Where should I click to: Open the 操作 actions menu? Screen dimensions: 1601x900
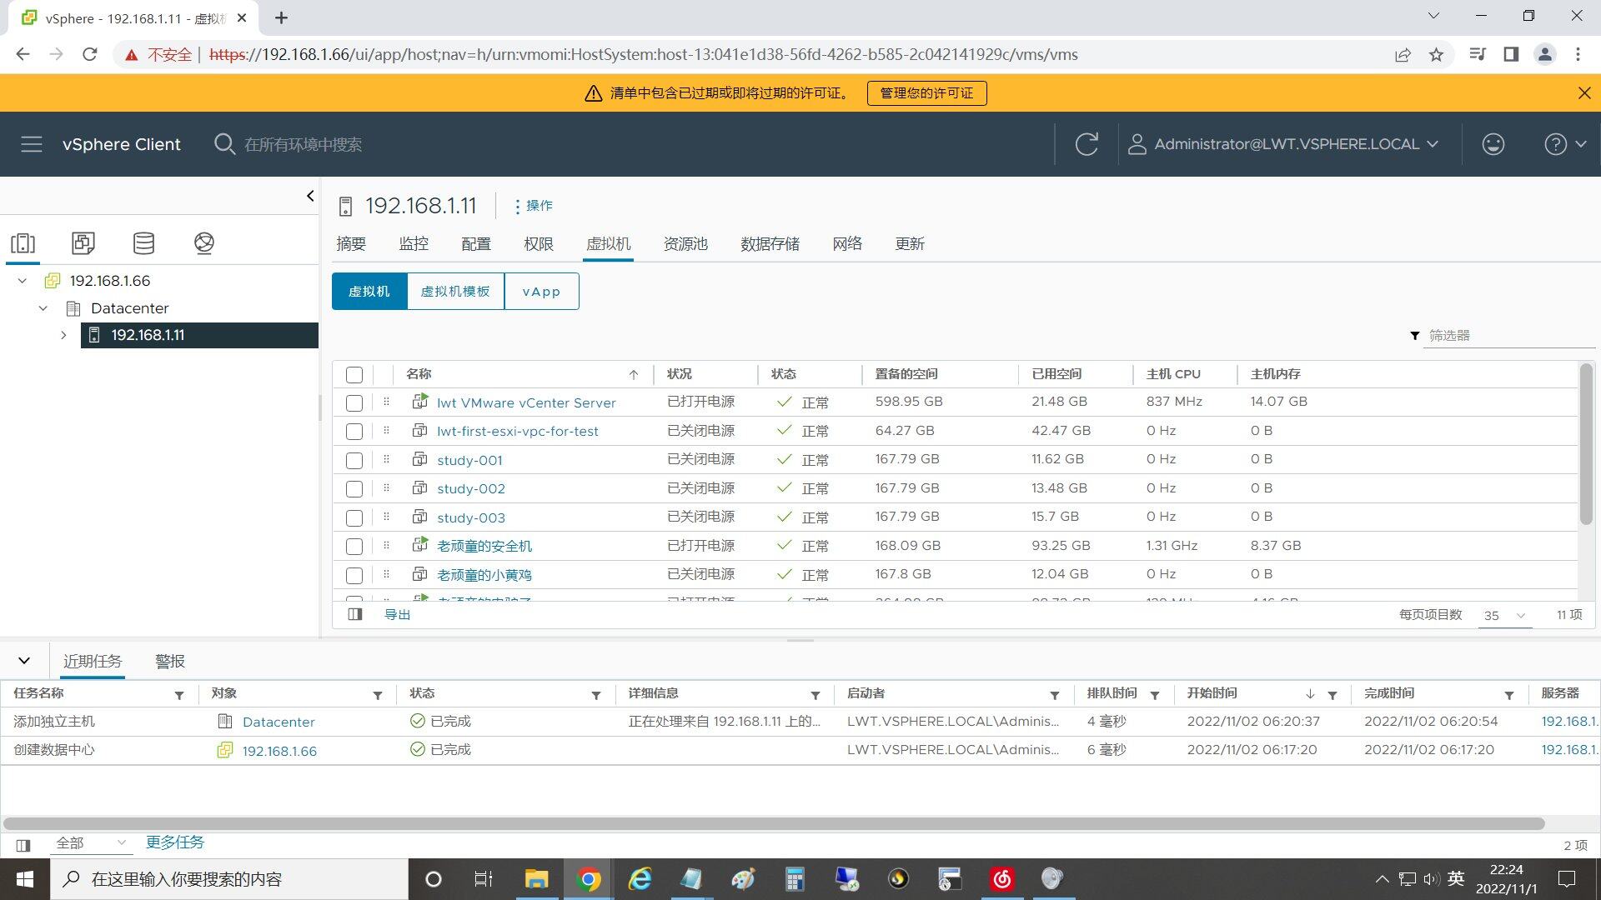tap(534, 206)
